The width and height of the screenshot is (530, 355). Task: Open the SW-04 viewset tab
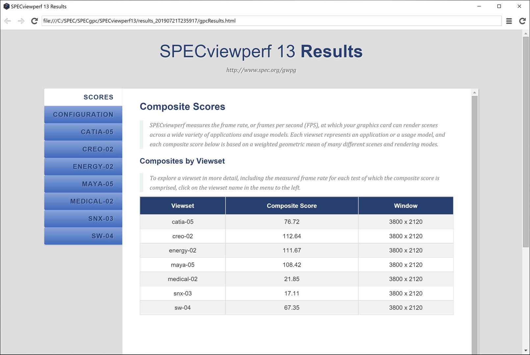tap(83, 236)
